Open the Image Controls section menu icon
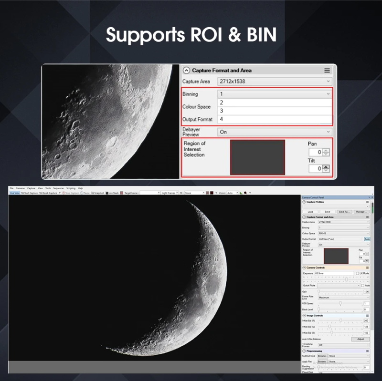This screenshot has width=382, height=381. tap(367, 316)
